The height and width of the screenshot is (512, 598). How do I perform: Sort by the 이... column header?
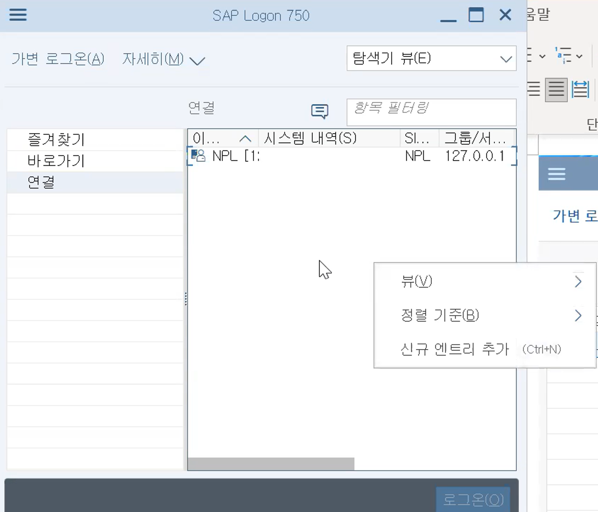click(223, 138)
